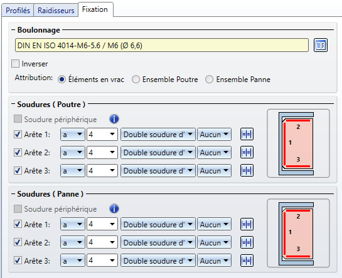Viewport: 342px width, 278px height.
Task: Open Panne Arête 3 weld settings icon
Action: [247, 260]
